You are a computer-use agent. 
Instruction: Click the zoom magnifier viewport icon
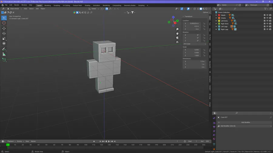[x=177, y=29]
